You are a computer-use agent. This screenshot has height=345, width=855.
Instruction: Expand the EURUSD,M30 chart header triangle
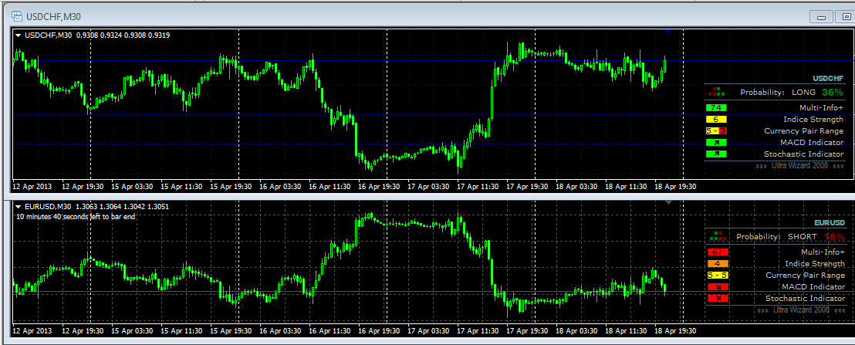coord(19,207)
